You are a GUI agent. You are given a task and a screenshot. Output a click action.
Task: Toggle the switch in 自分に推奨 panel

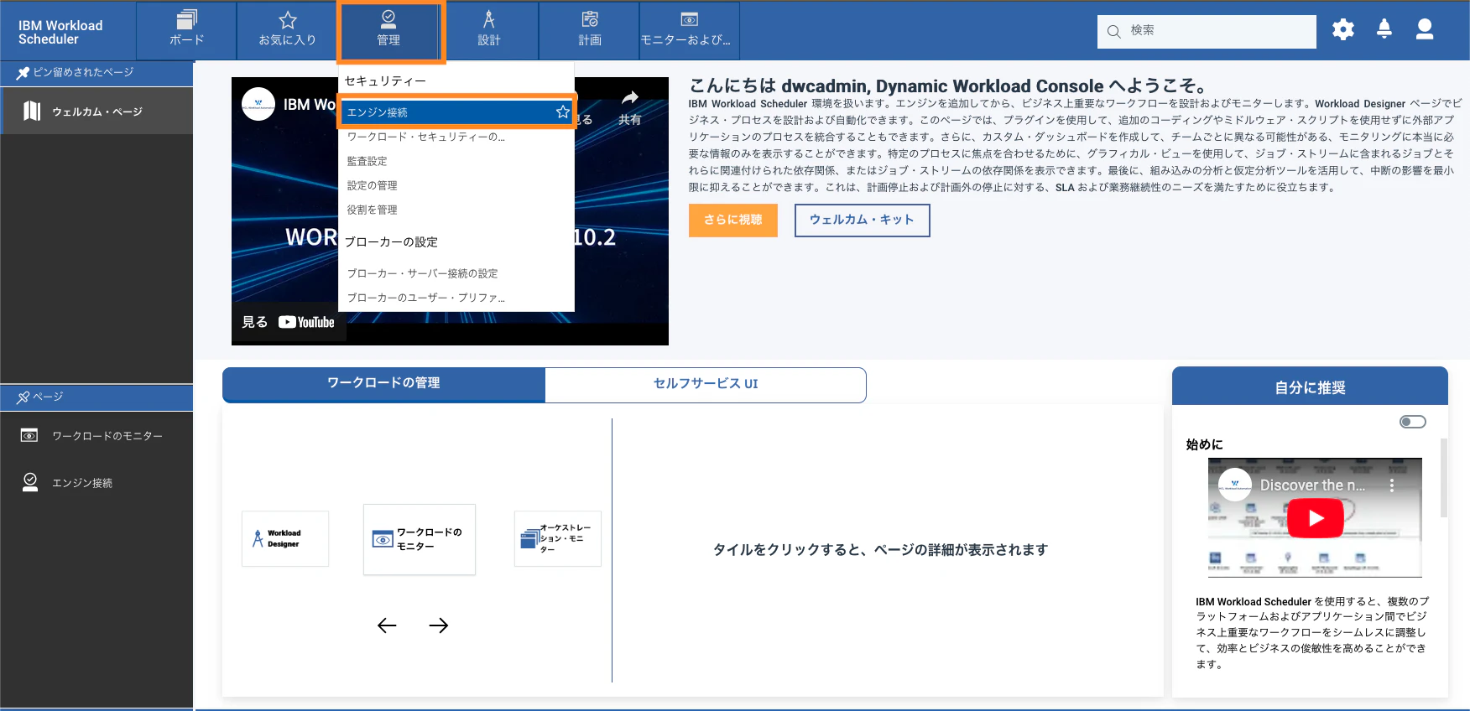tap(1413, 422)
